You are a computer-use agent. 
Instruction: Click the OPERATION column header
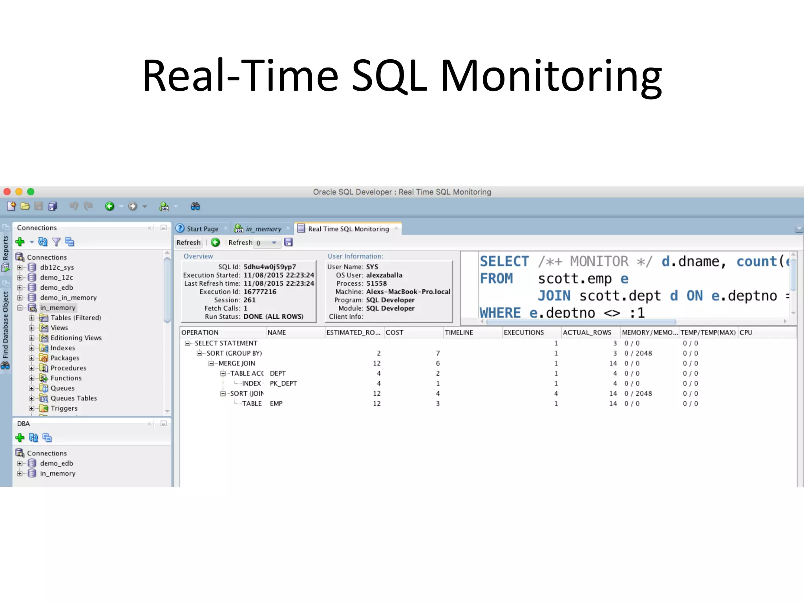tap(223, 333)
